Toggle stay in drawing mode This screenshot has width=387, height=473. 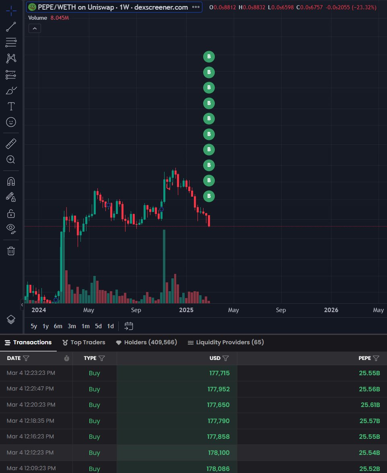point(11,197)
